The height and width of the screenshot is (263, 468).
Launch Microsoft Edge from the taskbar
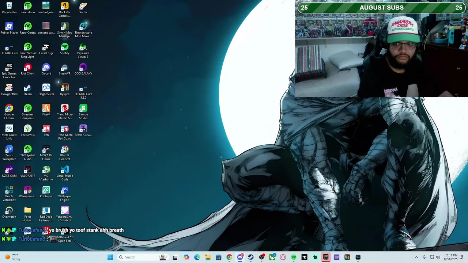pyautogui.click(x=197, y=257)
